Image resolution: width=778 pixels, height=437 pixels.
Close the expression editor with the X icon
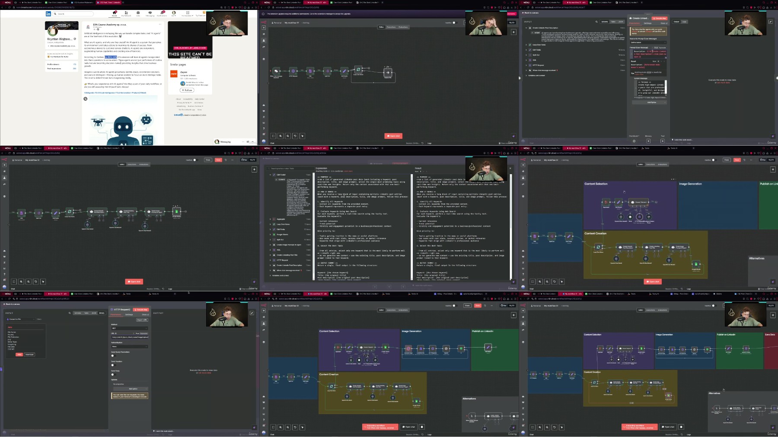point(510,168)
